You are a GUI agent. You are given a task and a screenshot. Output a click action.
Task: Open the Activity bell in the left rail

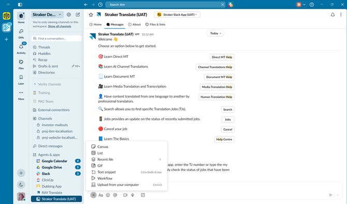point(21,49)
